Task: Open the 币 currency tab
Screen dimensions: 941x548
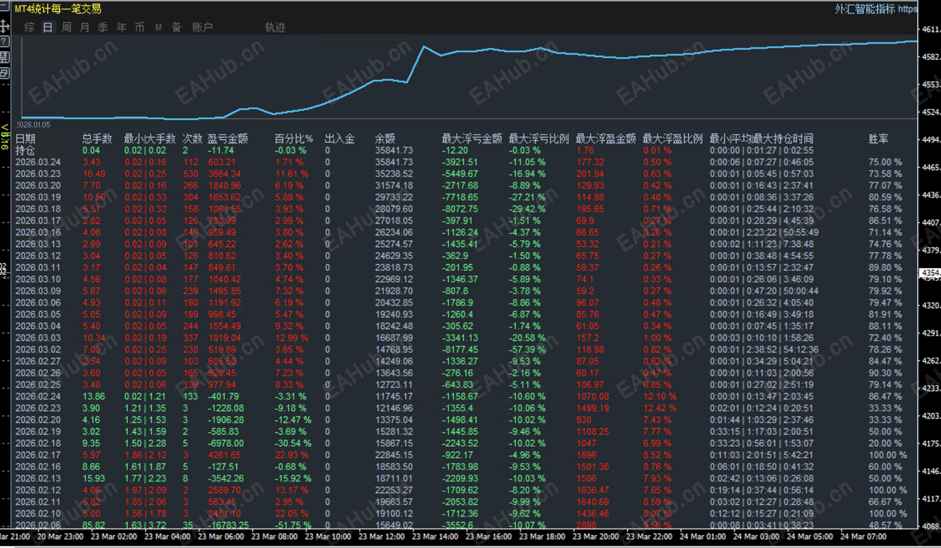Action: coord(139,27)
